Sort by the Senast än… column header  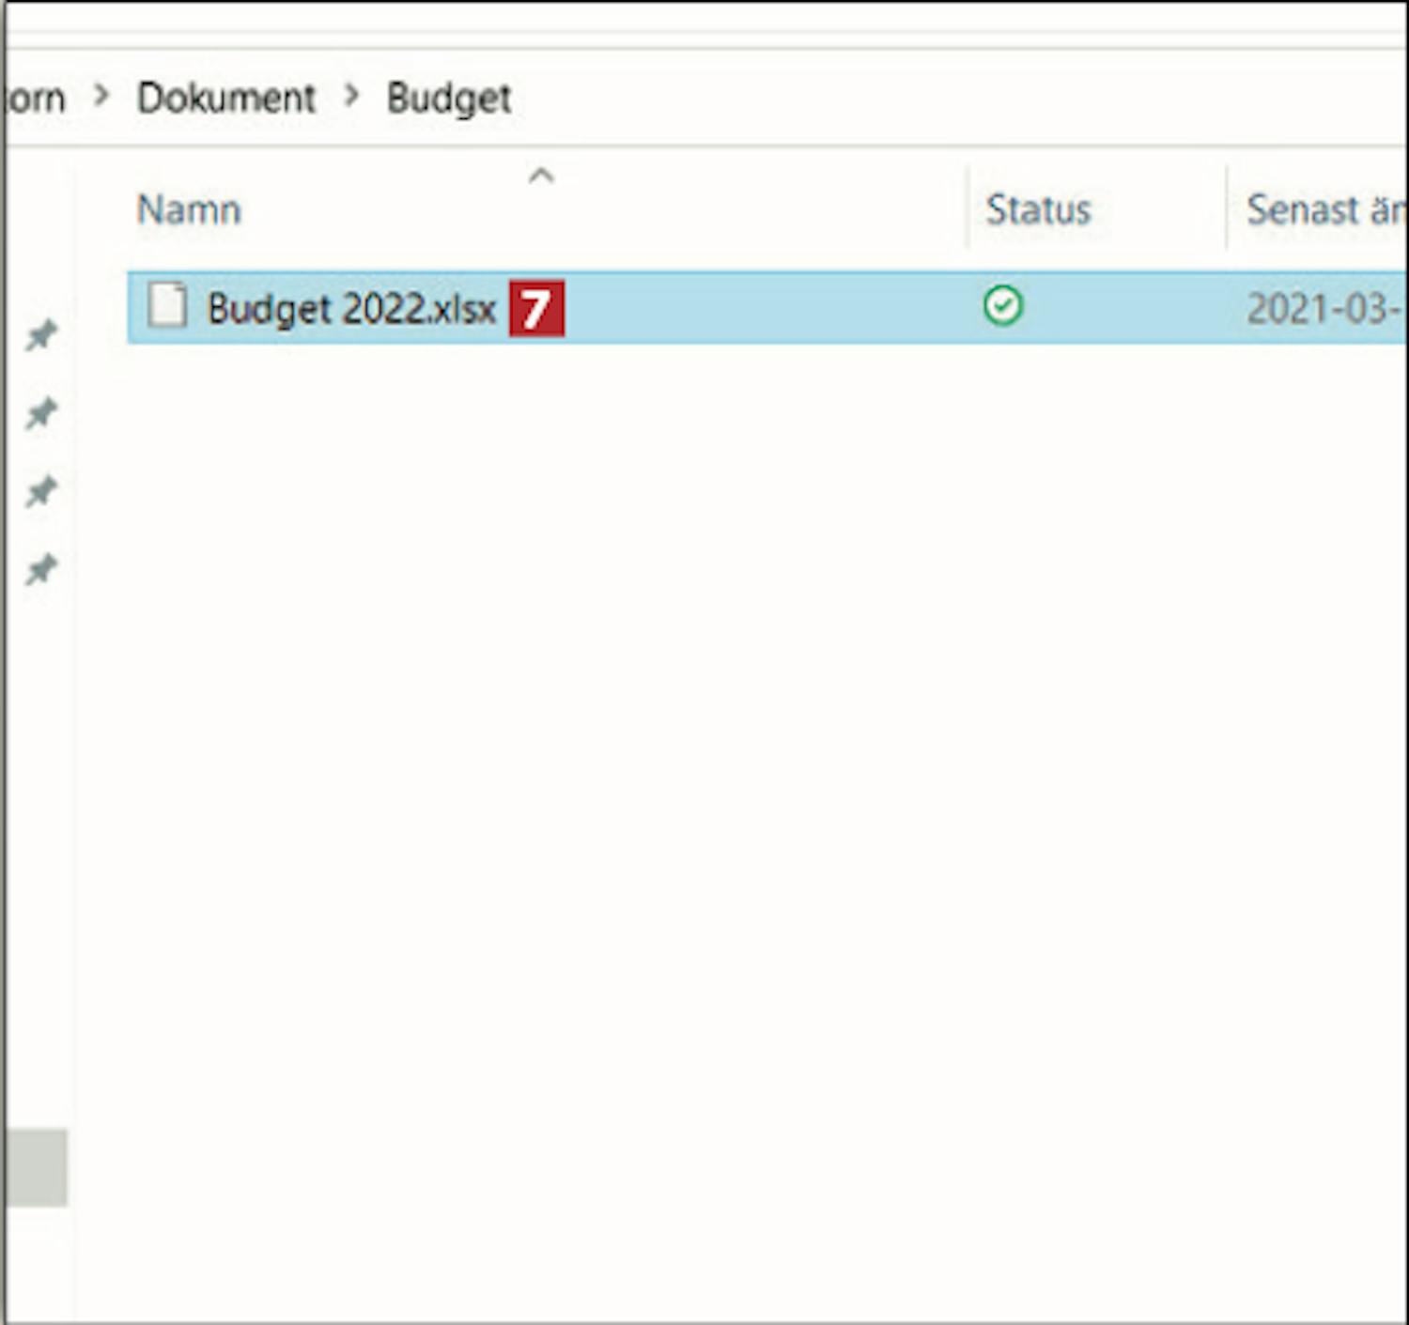(x=1325, y=209)
